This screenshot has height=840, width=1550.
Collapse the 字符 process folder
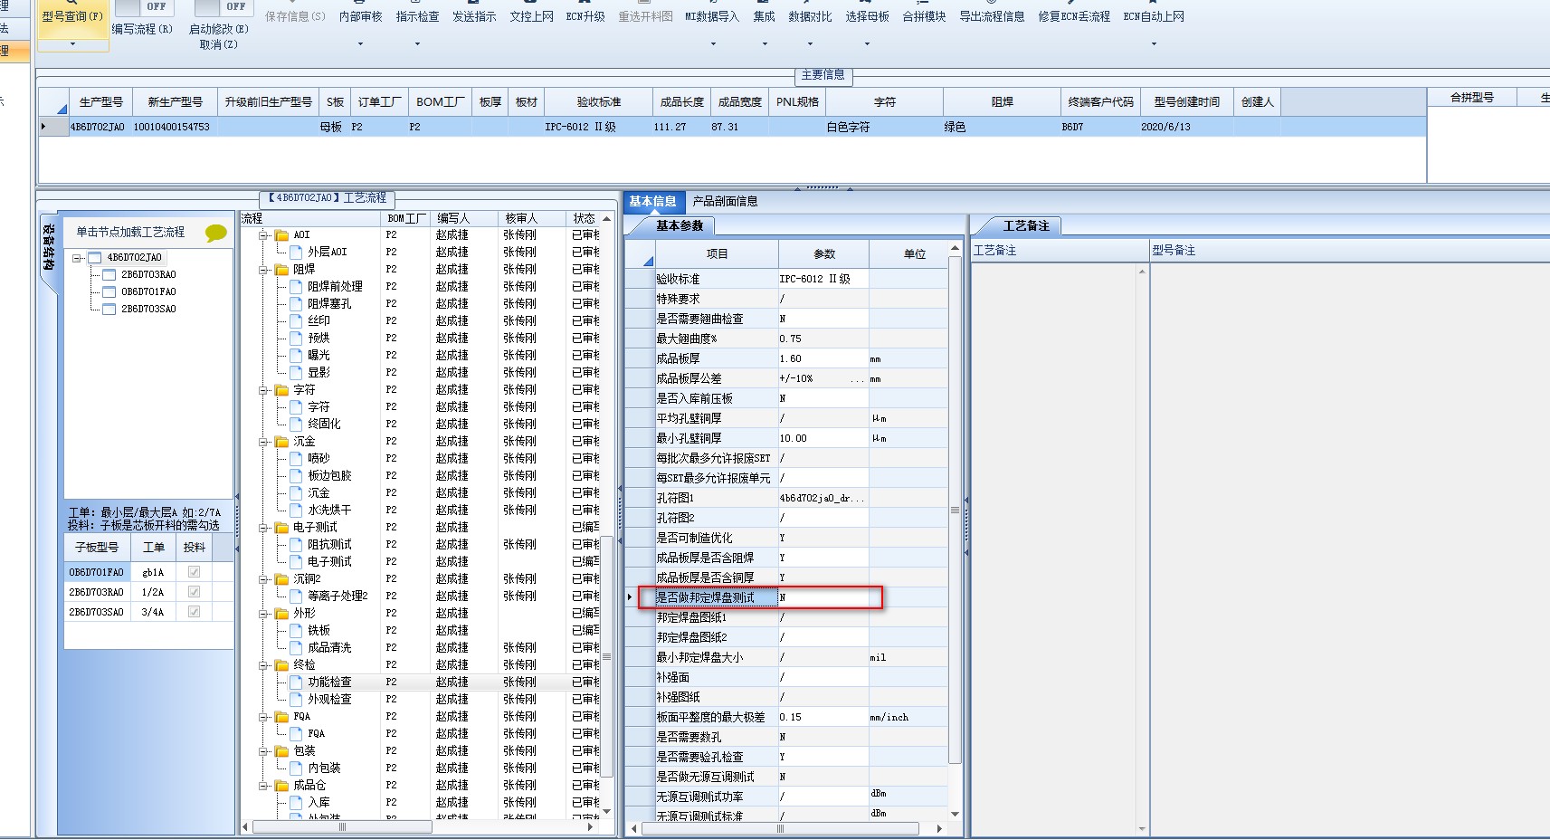click(264, 390)
